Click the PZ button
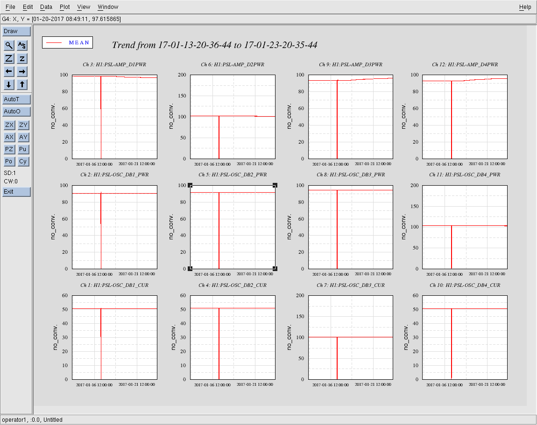Screen dimensions: 537x425 click(x=9, y=149)
